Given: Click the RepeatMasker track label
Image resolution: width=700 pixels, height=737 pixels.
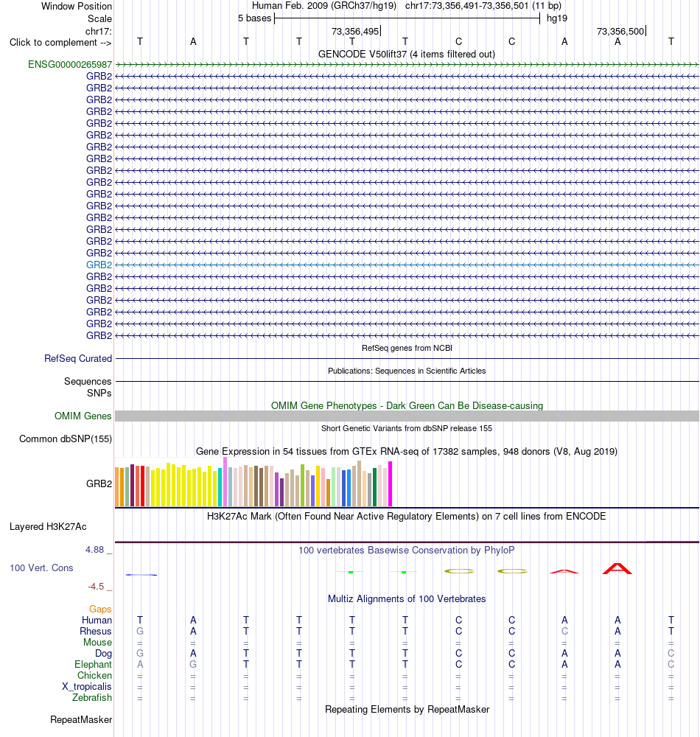Looking at the screenshot, I should (81, 719).
